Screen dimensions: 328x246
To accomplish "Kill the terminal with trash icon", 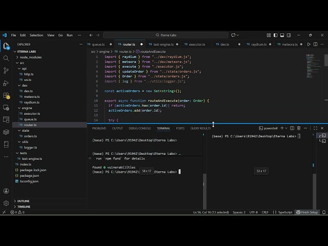I will 299,128.
